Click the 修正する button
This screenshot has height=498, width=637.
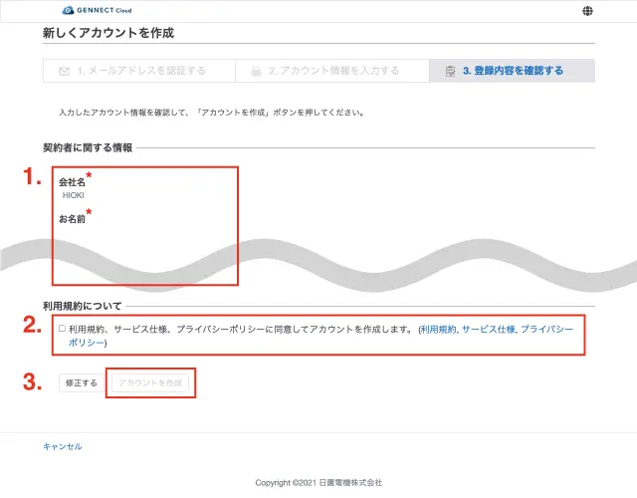click(82, 382)
